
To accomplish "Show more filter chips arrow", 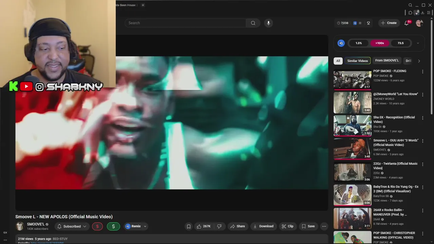I will pyautogui.click(x=419, y=61).
